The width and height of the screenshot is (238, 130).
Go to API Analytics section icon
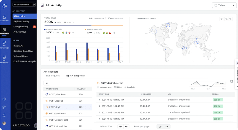point(4,59)
